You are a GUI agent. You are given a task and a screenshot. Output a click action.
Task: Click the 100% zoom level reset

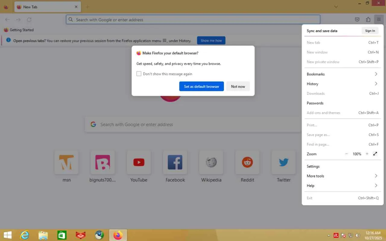[x=357, y=154]
